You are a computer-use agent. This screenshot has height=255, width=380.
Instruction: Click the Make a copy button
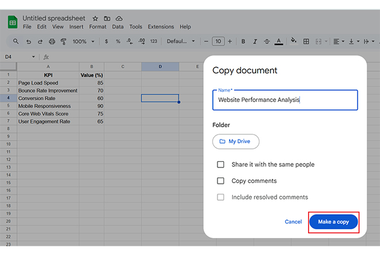333,222
